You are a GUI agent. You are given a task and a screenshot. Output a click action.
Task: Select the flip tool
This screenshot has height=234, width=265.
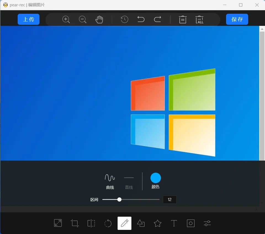tap(91, 223)
